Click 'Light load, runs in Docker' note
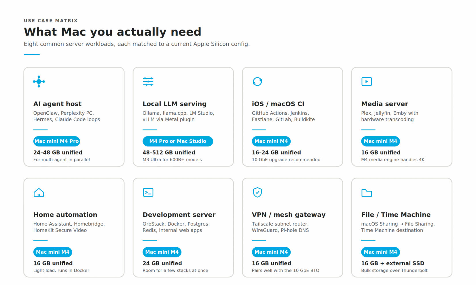476x285 pixels. tap(61, 271)
